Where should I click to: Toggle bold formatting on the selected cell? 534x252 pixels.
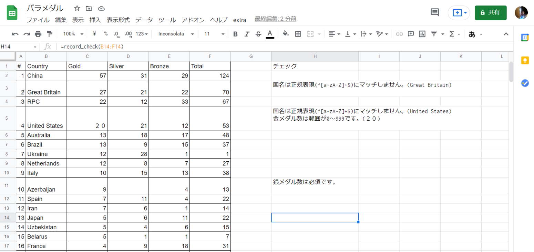(236, 34)
